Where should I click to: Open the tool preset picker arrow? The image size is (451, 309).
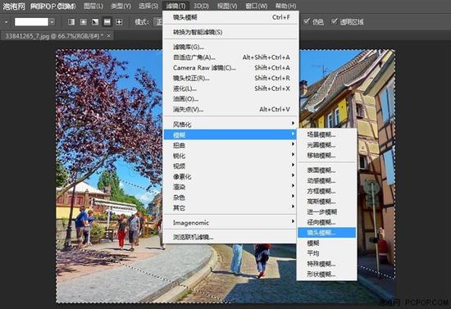tap(6, 22)
